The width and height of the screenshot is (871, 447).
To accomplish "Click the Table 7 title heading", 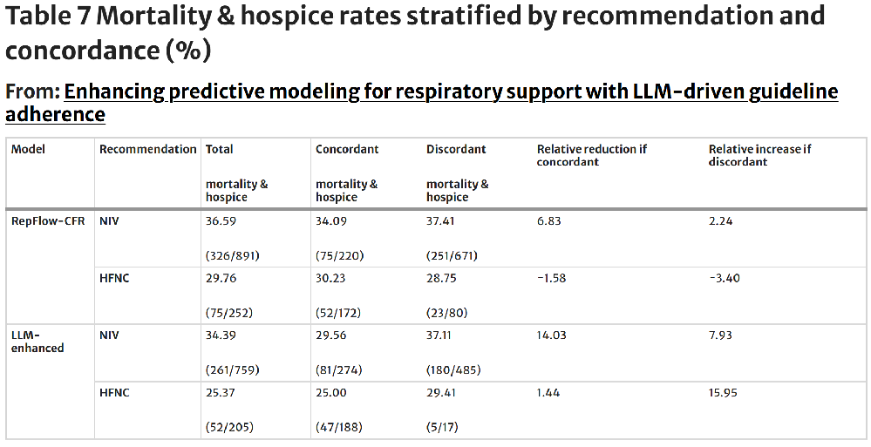I will pyautogui.click(x=415, y=32).
